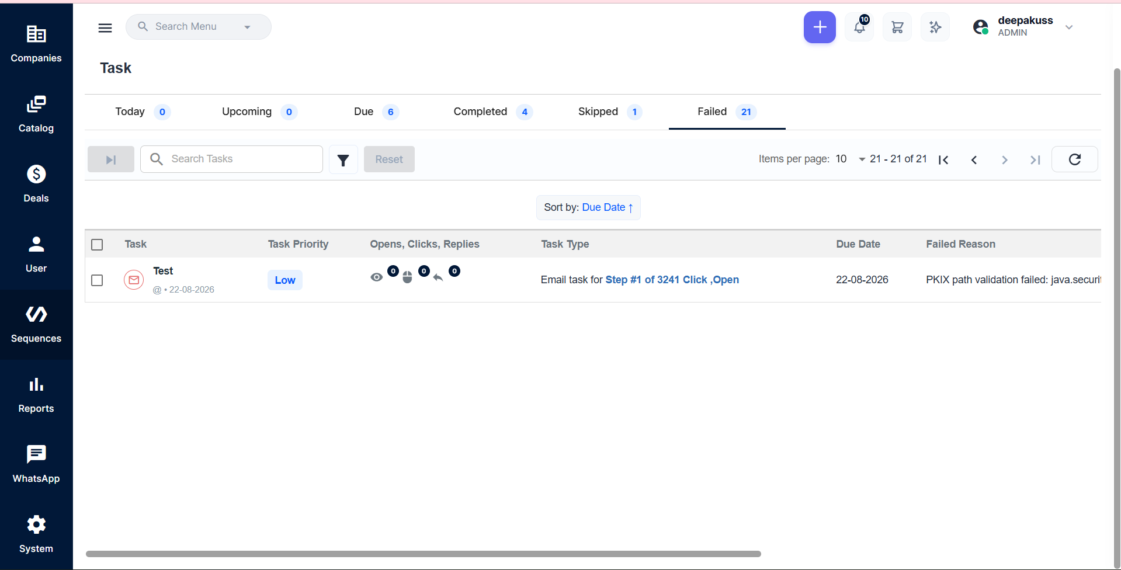The height and width of the screenshot is (570, 1121).
Task: Open the Test task name
Action: (163, 271)
